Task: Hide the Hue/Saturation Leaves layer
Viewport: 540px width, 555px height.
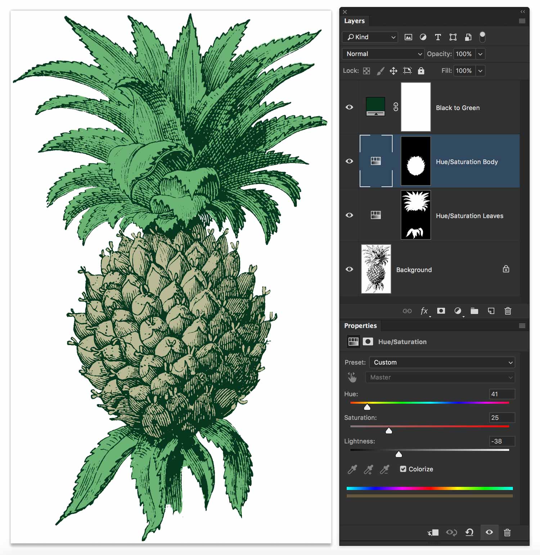Action: tap(349, 215)
